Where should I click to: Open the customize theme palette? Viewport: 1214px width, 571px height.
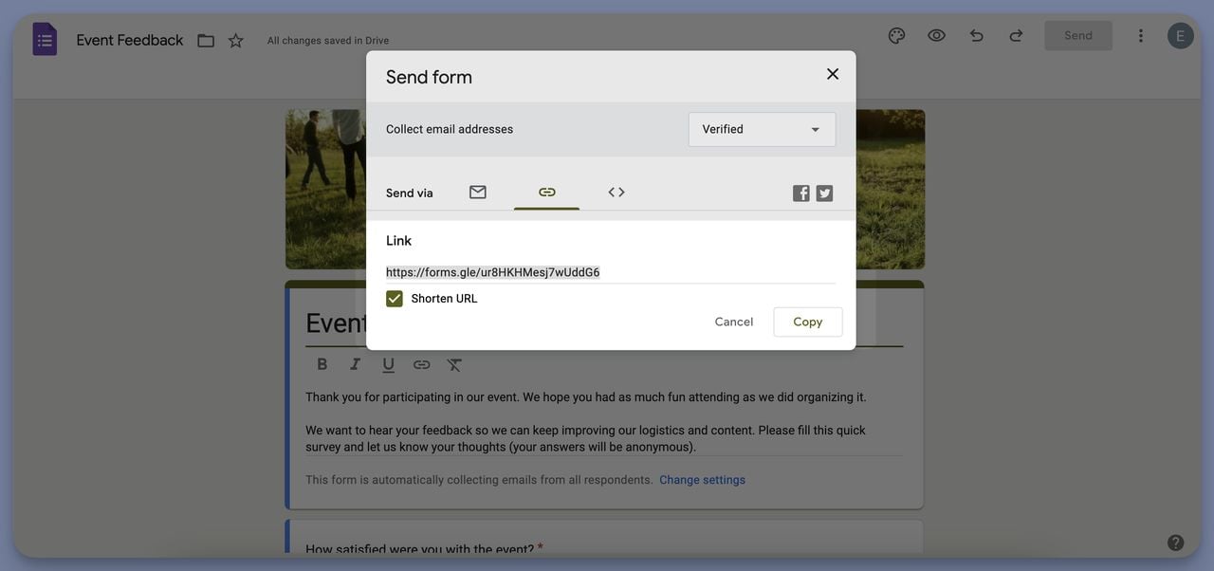tap(896, 35)
